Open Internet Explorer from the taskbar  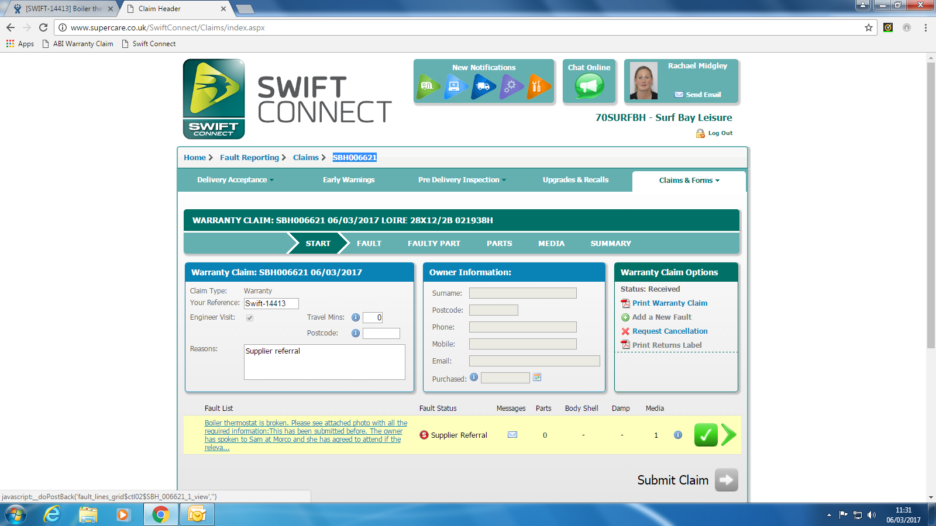coord(53,515)
